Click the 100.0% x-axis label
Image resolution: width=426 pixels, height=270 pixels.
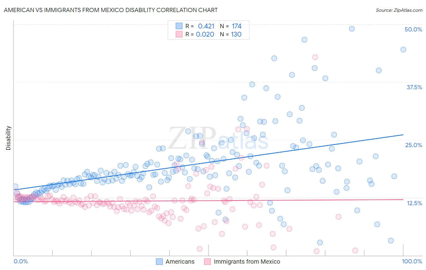(x=412, y=261)
